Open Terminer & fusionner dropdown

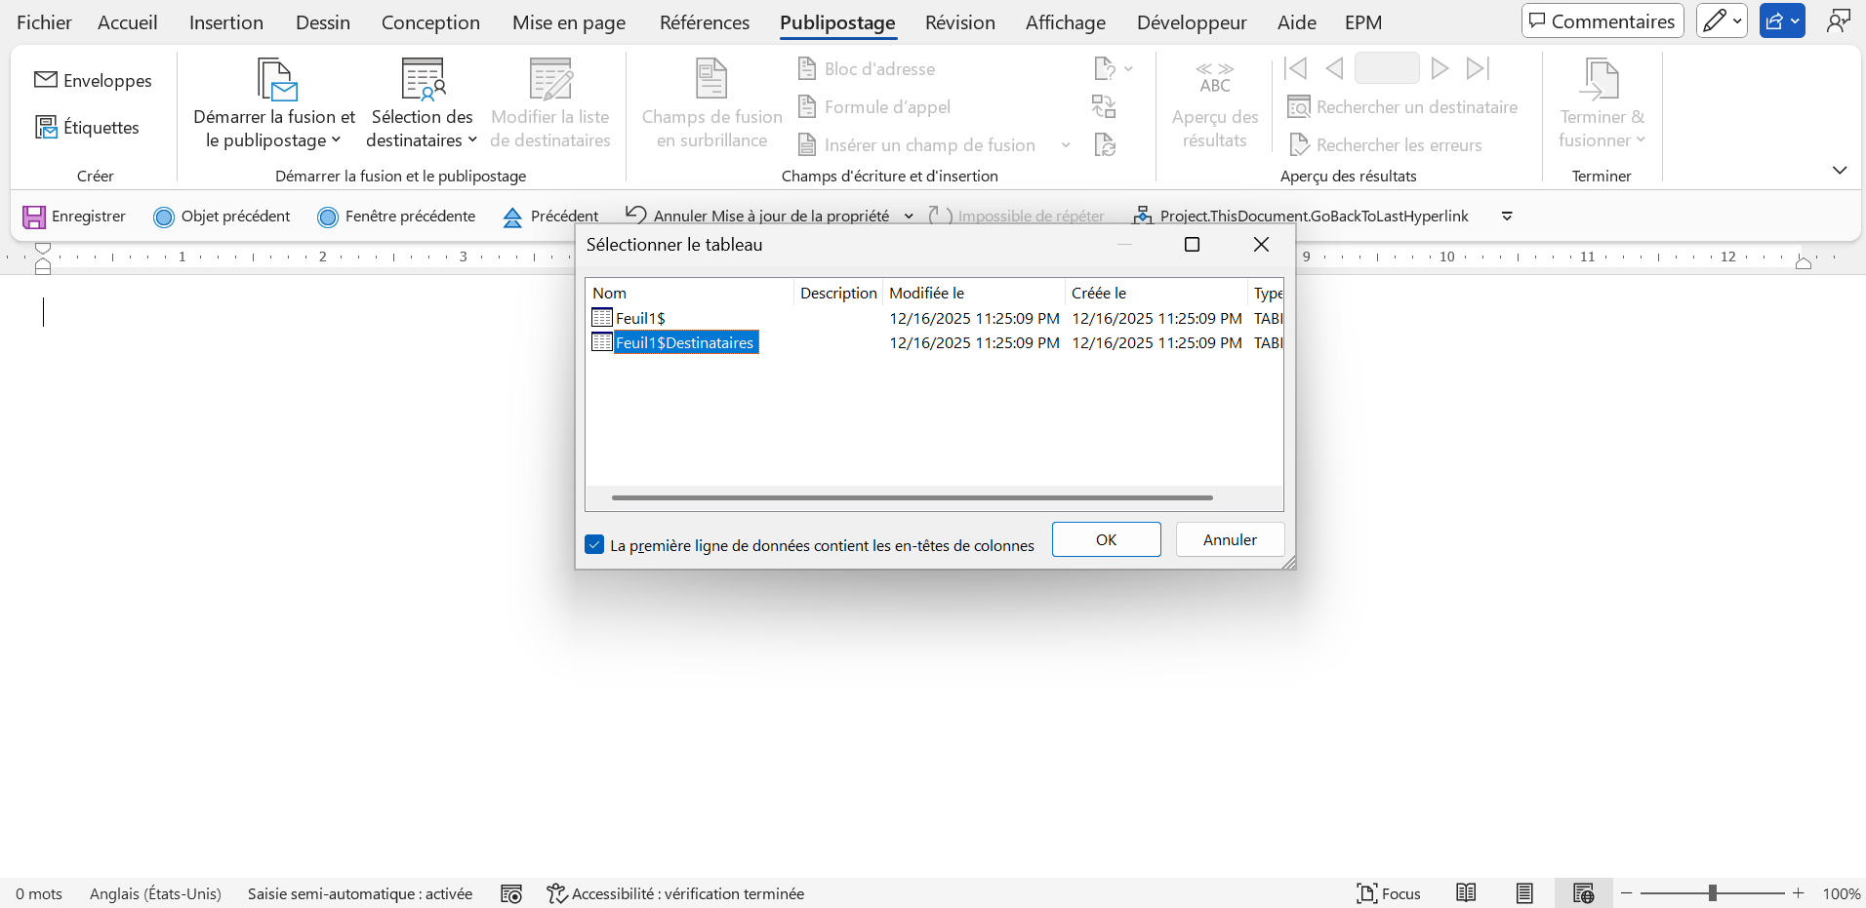coord(1602,105)
